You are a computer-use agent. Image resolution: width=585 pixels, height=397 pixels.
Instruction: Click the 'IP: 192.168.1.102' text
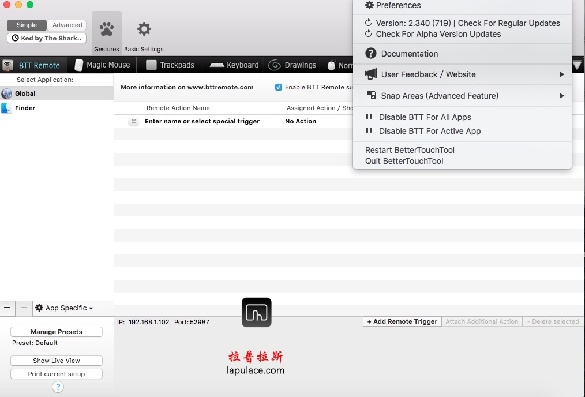pyautogui.click(x=143, y=322)
